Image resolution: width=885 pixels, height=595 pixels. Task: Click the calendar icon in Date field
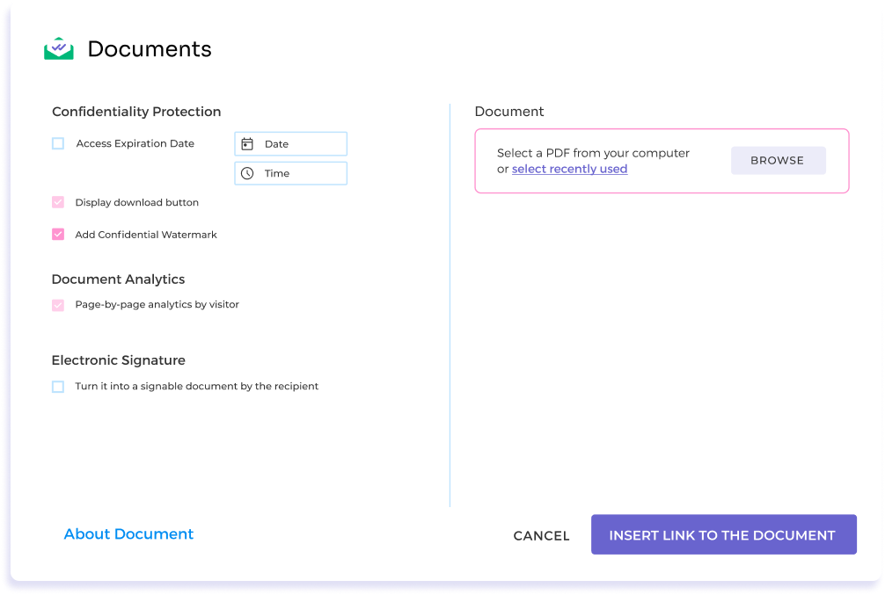pyautogui.click(x=247, y=144)
